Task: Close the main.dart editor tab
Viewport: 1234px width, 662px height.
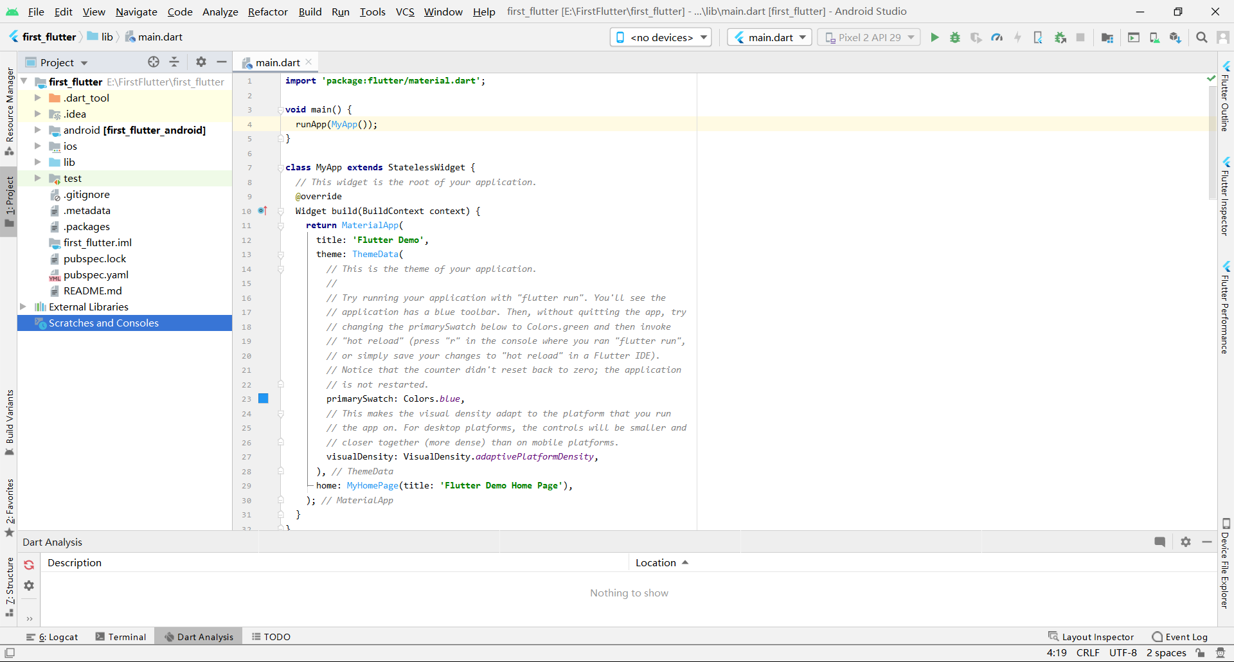Action: (309, 62)
